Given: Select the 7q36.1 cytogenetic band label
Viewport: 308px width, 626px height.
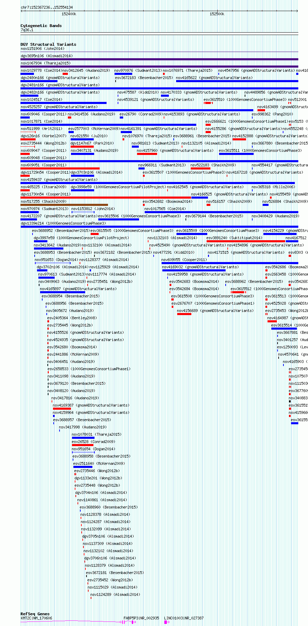Looking at the screenshot, I should 27,30.
